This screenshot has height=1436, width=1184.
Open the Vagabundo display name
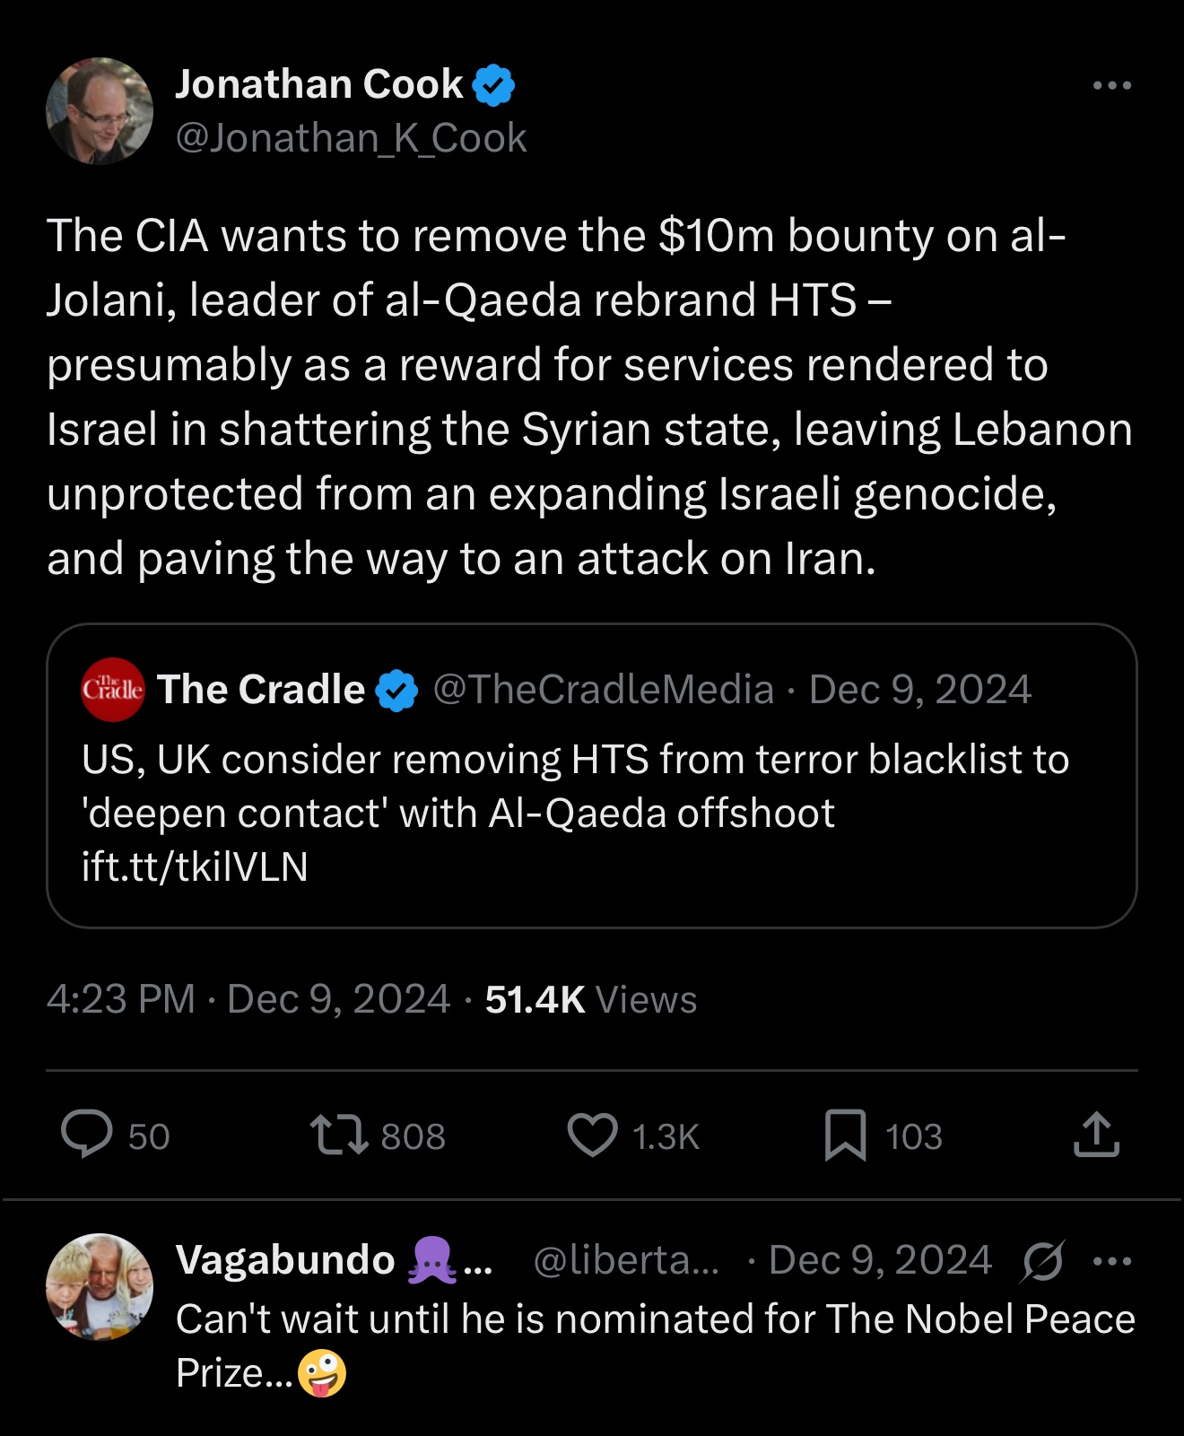click(285, 1260)
